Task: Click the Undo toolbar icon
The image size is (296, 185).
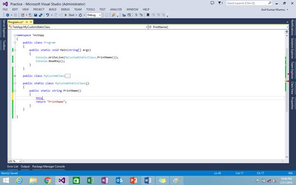Action: [47, 15]
